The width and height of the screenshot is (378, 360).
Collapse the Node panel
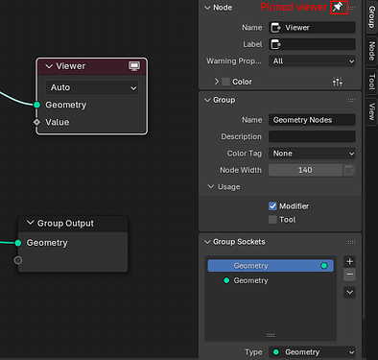click(x=207, y=8)
